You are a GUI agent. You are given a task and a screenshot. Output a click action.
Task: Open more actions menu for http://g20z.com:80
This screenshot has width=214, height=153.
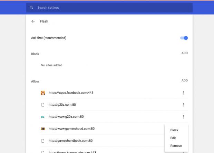[x=183, y=105]
